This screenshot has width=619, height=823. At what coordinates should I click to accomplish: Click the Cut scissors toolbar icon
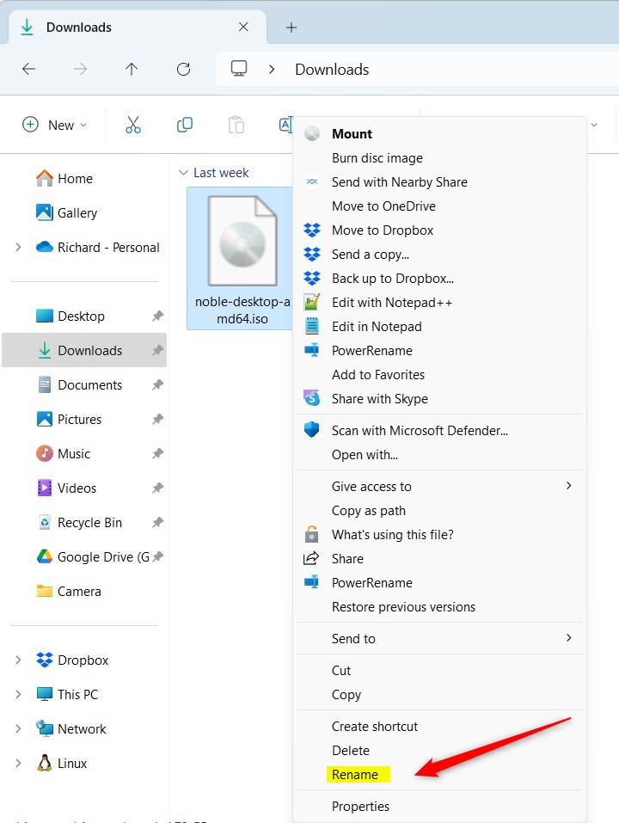click(133, 125)
